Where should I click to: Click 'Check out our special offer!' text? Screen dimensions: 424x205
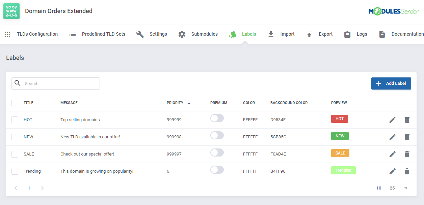[x=87, y=154]
